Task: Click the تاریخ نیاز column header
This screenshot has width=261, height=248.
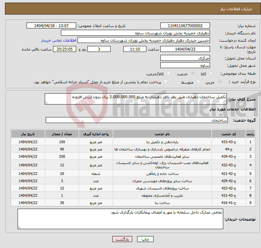Action: pos(28,134)
